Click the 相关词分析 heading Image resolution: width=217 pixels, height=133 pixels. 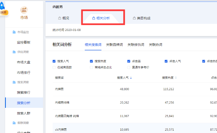[x=62, y=45]
